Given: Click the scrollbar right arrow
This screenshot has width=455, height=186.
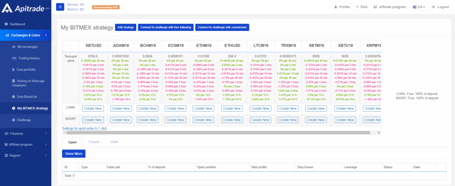Looking at the screenshot, I should click(379, 132).
